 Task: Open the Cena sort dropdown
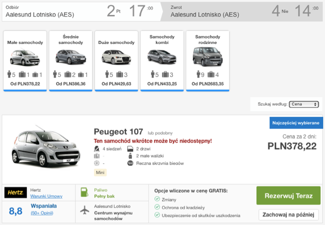click(x=303, y=104)
